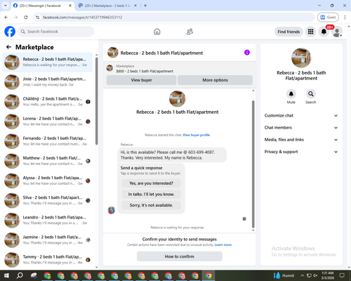Open the site information icon in address bar
Screen dimensions: 351x281
(37, 18)
